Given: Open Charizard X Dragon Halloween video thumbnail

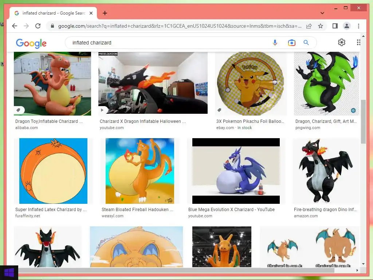Looking at the screenshot, I should (x=153, y=83).
